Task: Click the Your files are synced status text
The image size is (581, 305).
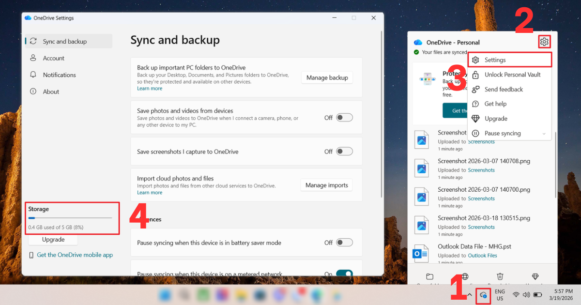Action: [444, 52]
